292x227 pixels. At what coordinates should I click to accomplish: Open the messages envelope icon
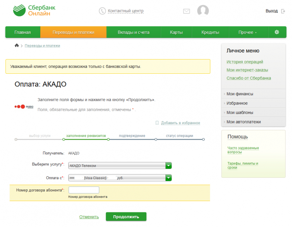(187, 11)
